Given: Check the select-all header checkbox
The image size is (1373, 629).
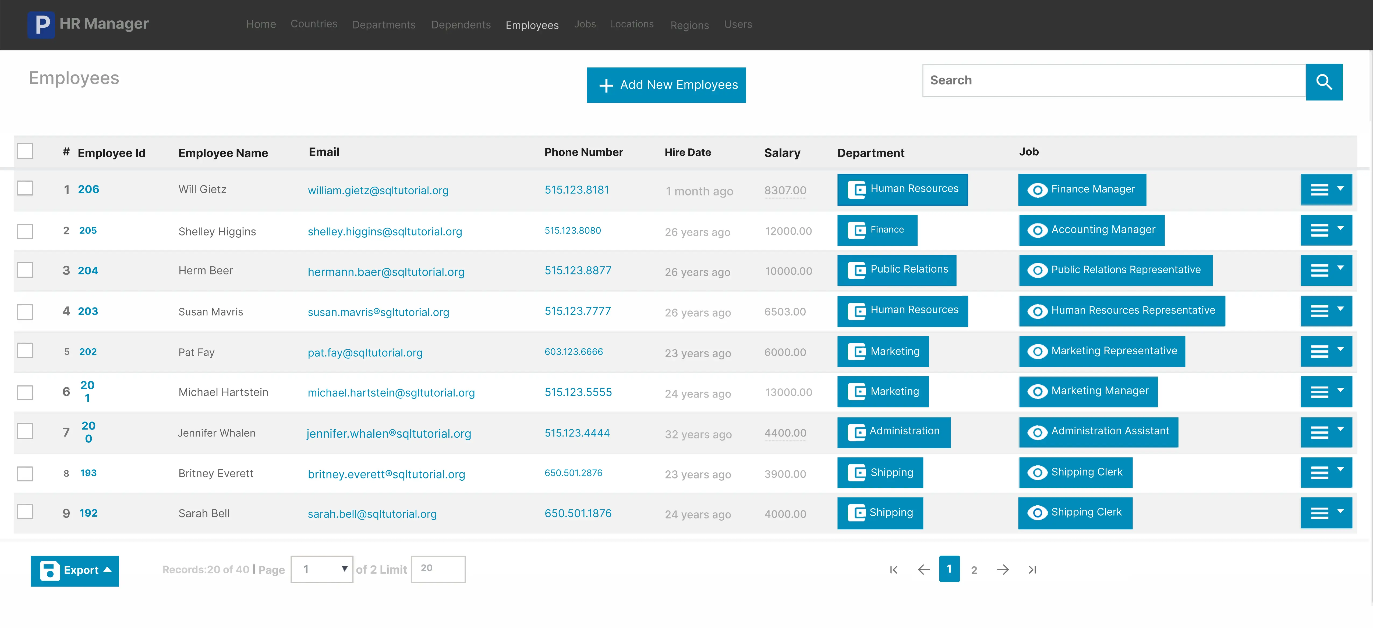Looking at the screenshot, I should 25,151.
